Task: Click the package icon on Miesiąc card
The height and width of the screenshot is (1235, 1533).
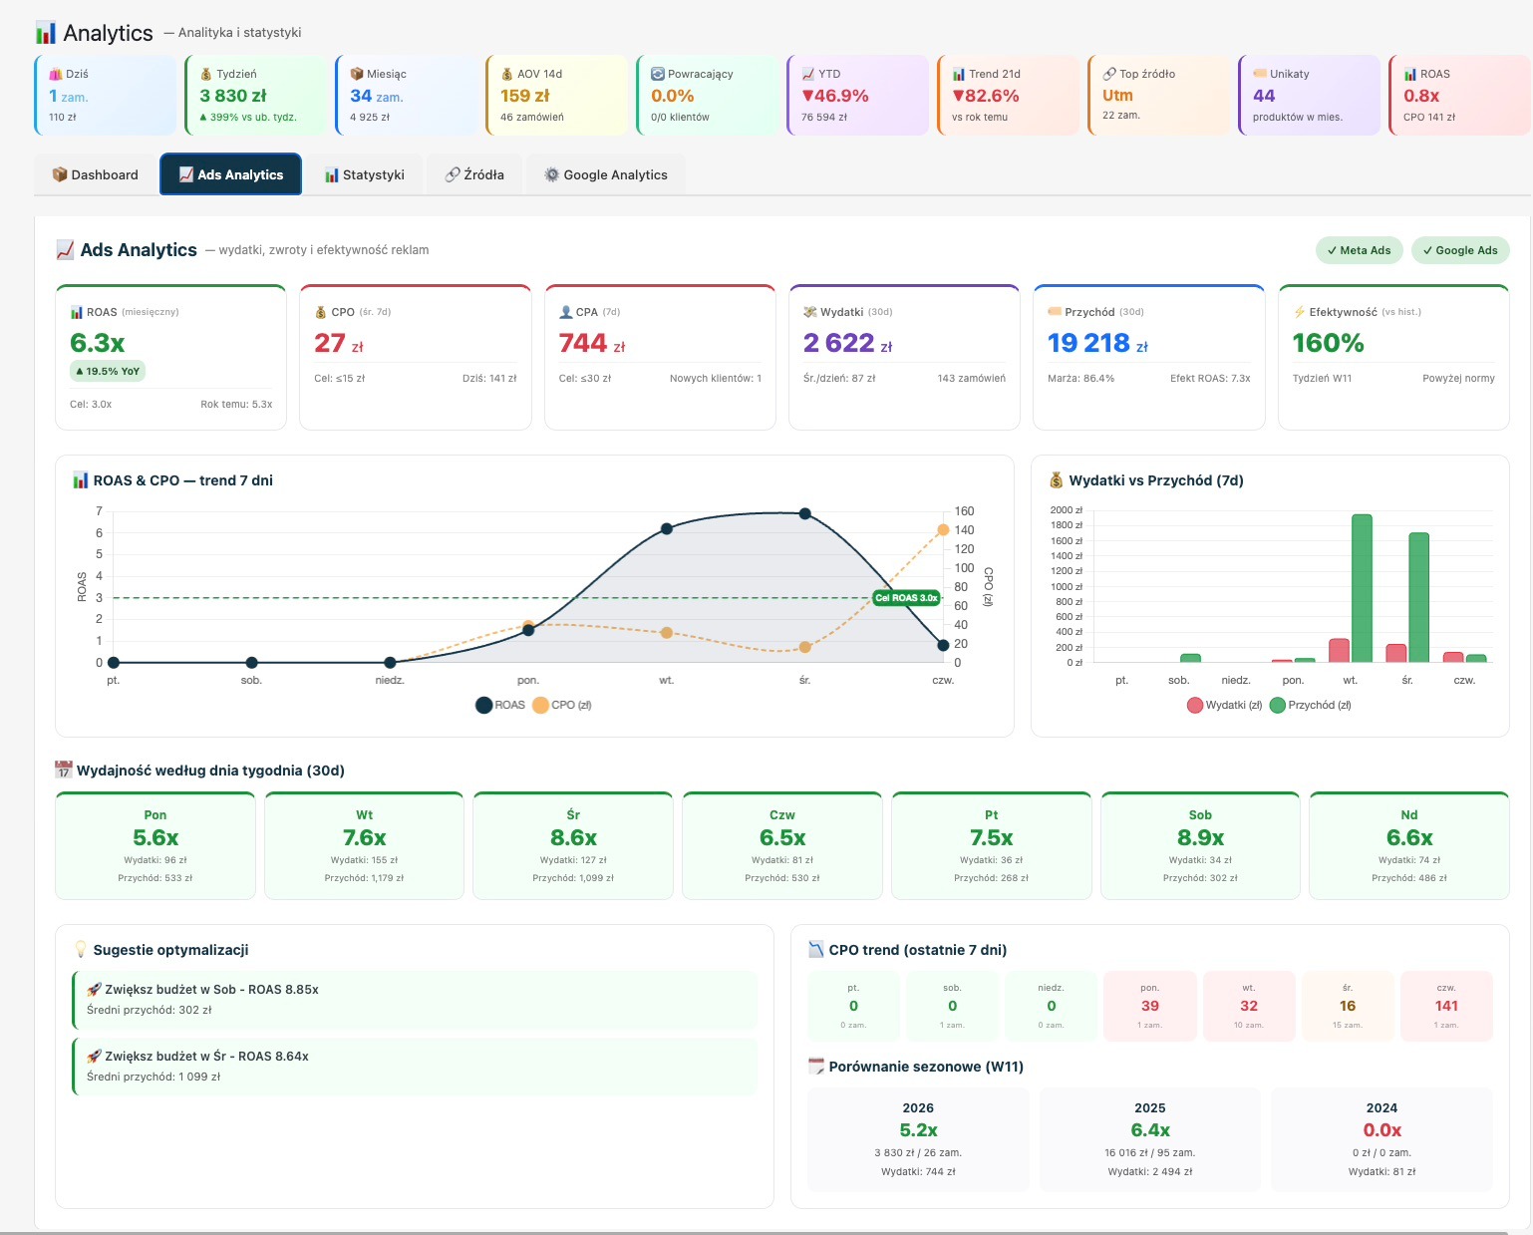Action: [x=357, y=74]
